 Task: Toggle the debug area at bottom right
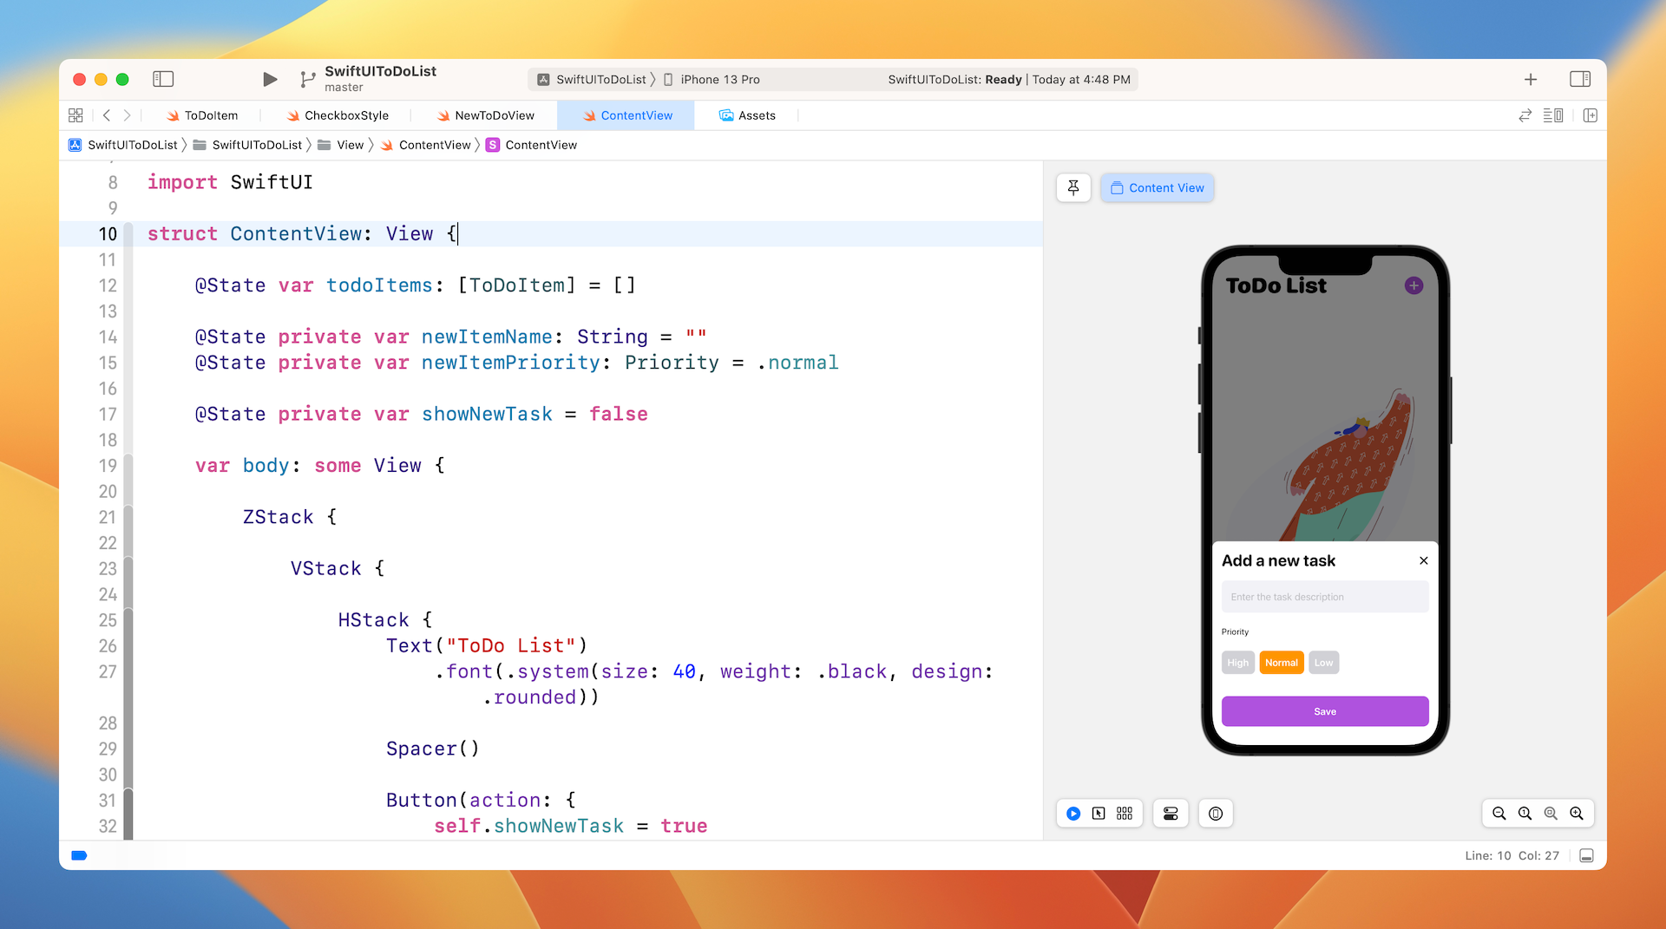(x=1586, y=856)
